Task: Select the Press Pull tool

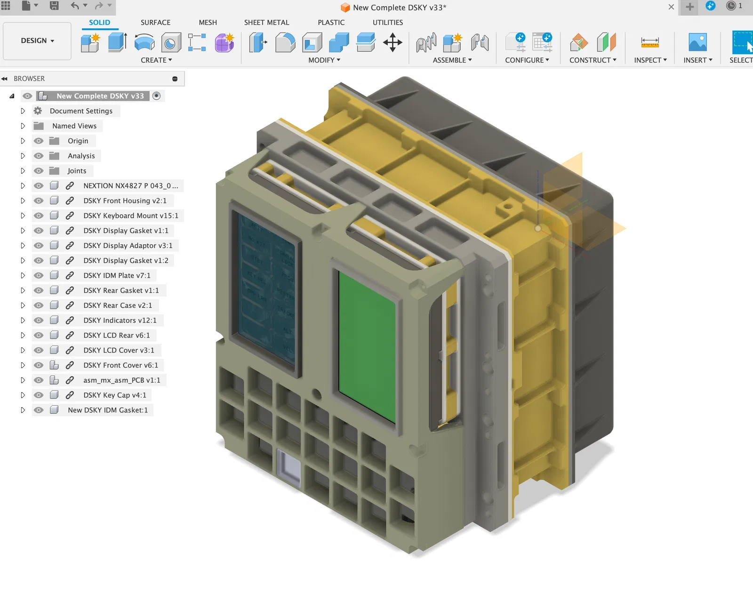Action: pyautogui.click(x=258, y=42)
